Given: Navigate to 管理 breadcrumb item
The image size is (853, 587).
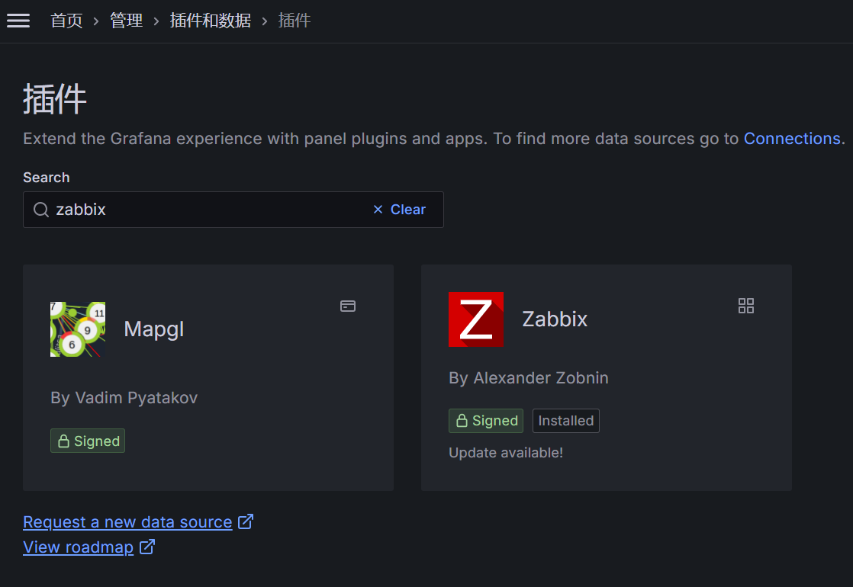Looking at the screenshot, I should [126, 21].
